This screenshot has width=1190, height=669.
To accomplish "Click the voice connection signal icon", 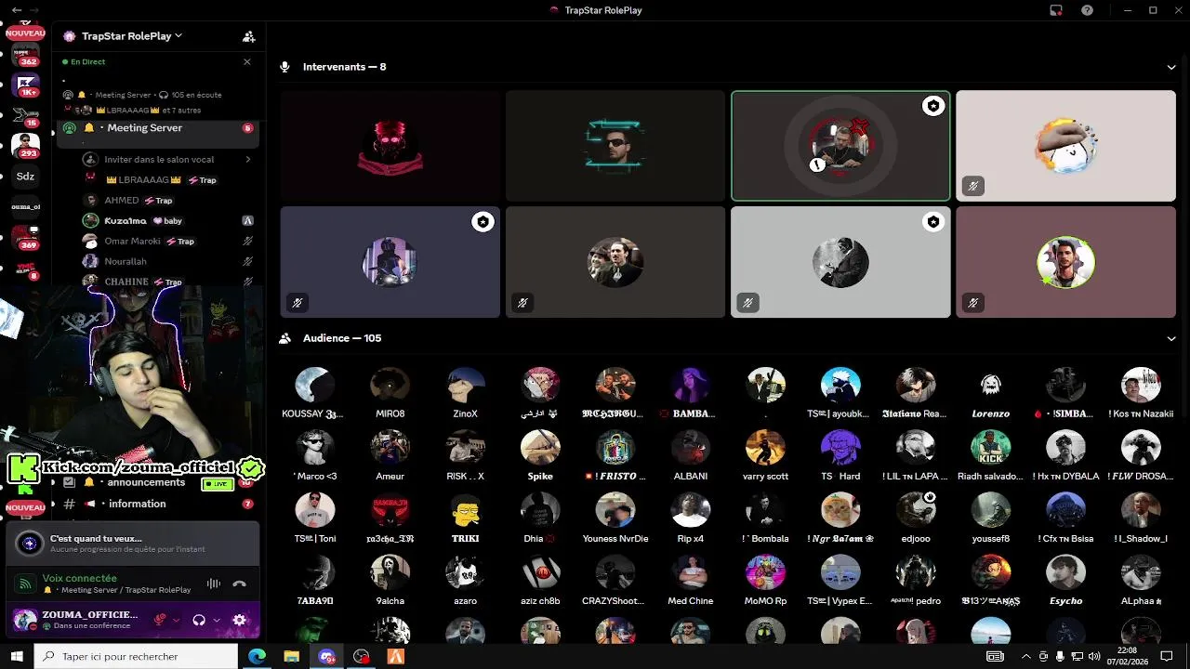I will click(x=25, y=584).
